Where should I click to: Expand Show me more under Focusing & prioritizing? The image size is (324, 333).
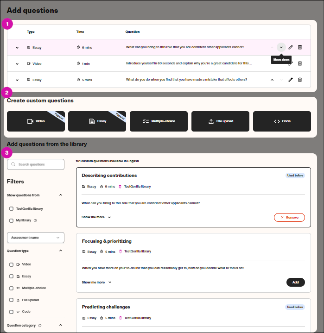tap(96, 282)
